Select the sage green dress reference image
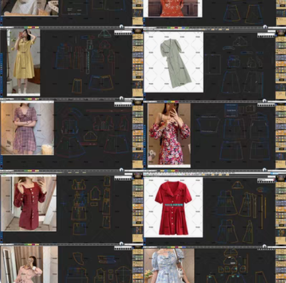This screenshot has height=283, width=286. click(x=173, y=62)
